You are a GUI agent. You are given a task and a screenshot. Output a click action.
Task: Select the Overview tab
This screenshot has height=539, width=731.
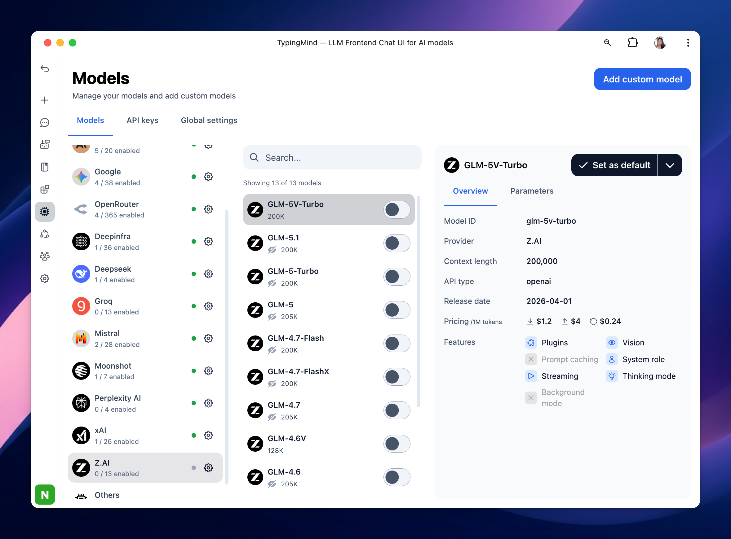(470, 191)
